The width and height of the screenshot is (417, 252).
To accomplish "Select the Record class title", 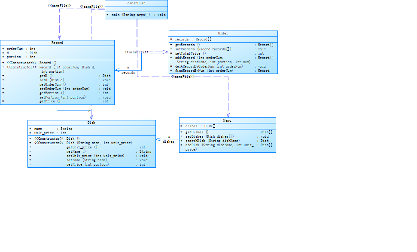I will tap(57, 43).
